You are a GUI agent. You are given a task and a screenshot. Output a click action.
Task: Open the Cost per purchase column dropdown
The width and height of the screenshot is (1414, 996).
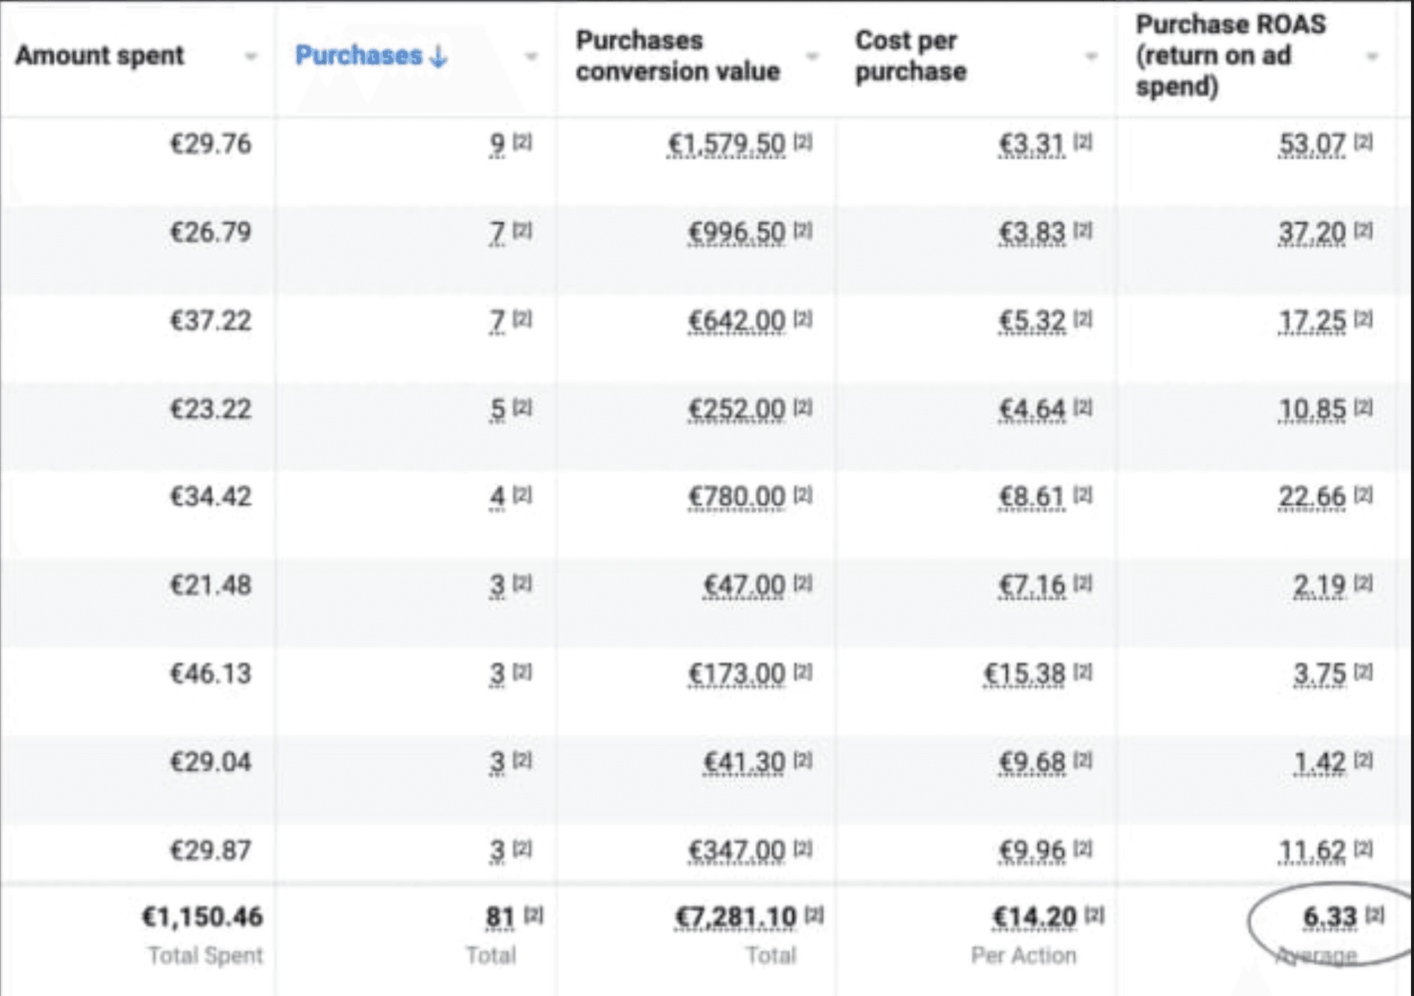[1091, 56]
